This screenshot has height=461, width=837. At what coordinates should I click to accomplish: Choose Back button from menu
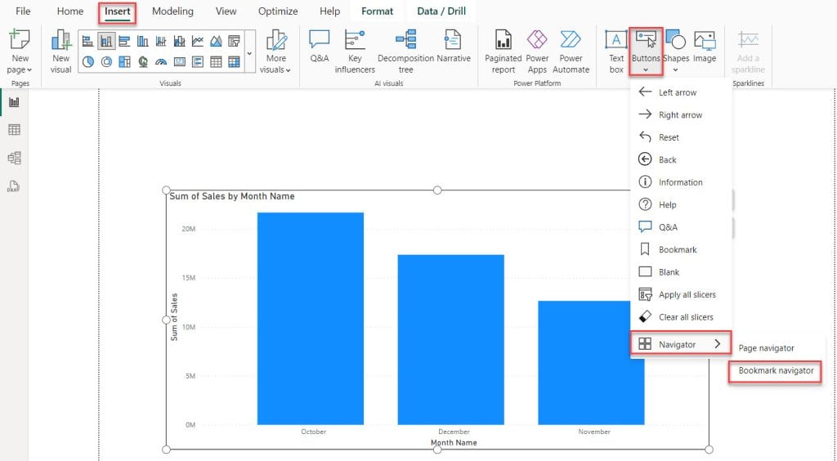click(681, 159)
